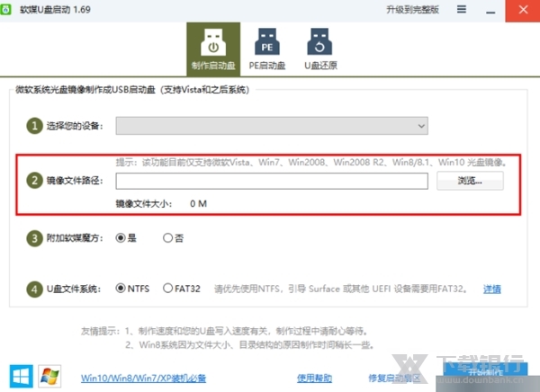The height and width of the screenshot is (392, 540).
Task: Click the 修复启动扇区 link
Action: click(395, 379)
